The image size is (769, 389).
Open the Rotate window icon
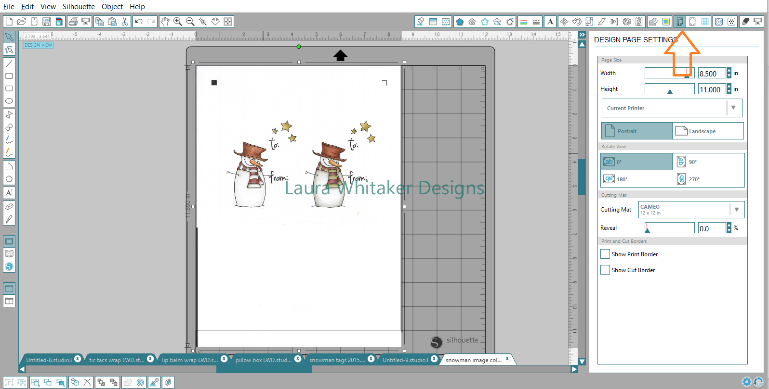(x=576, y=22)
